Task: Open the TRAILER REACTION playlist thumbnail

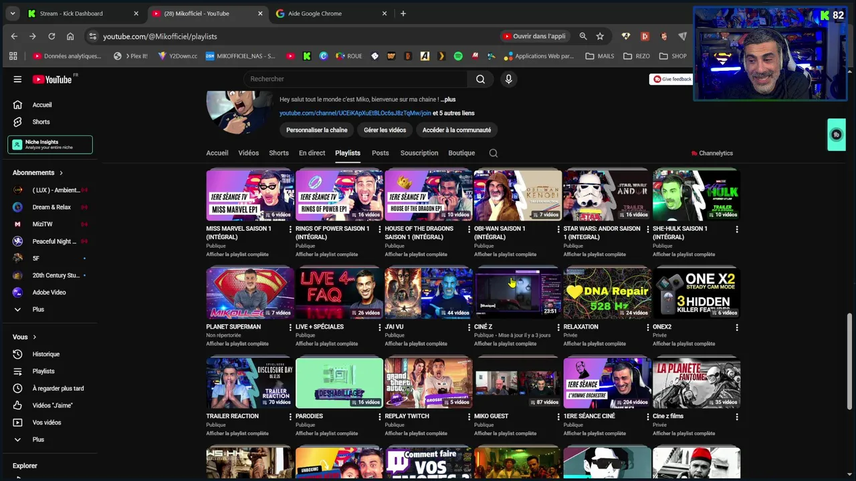Action: (x=250, y=383)
